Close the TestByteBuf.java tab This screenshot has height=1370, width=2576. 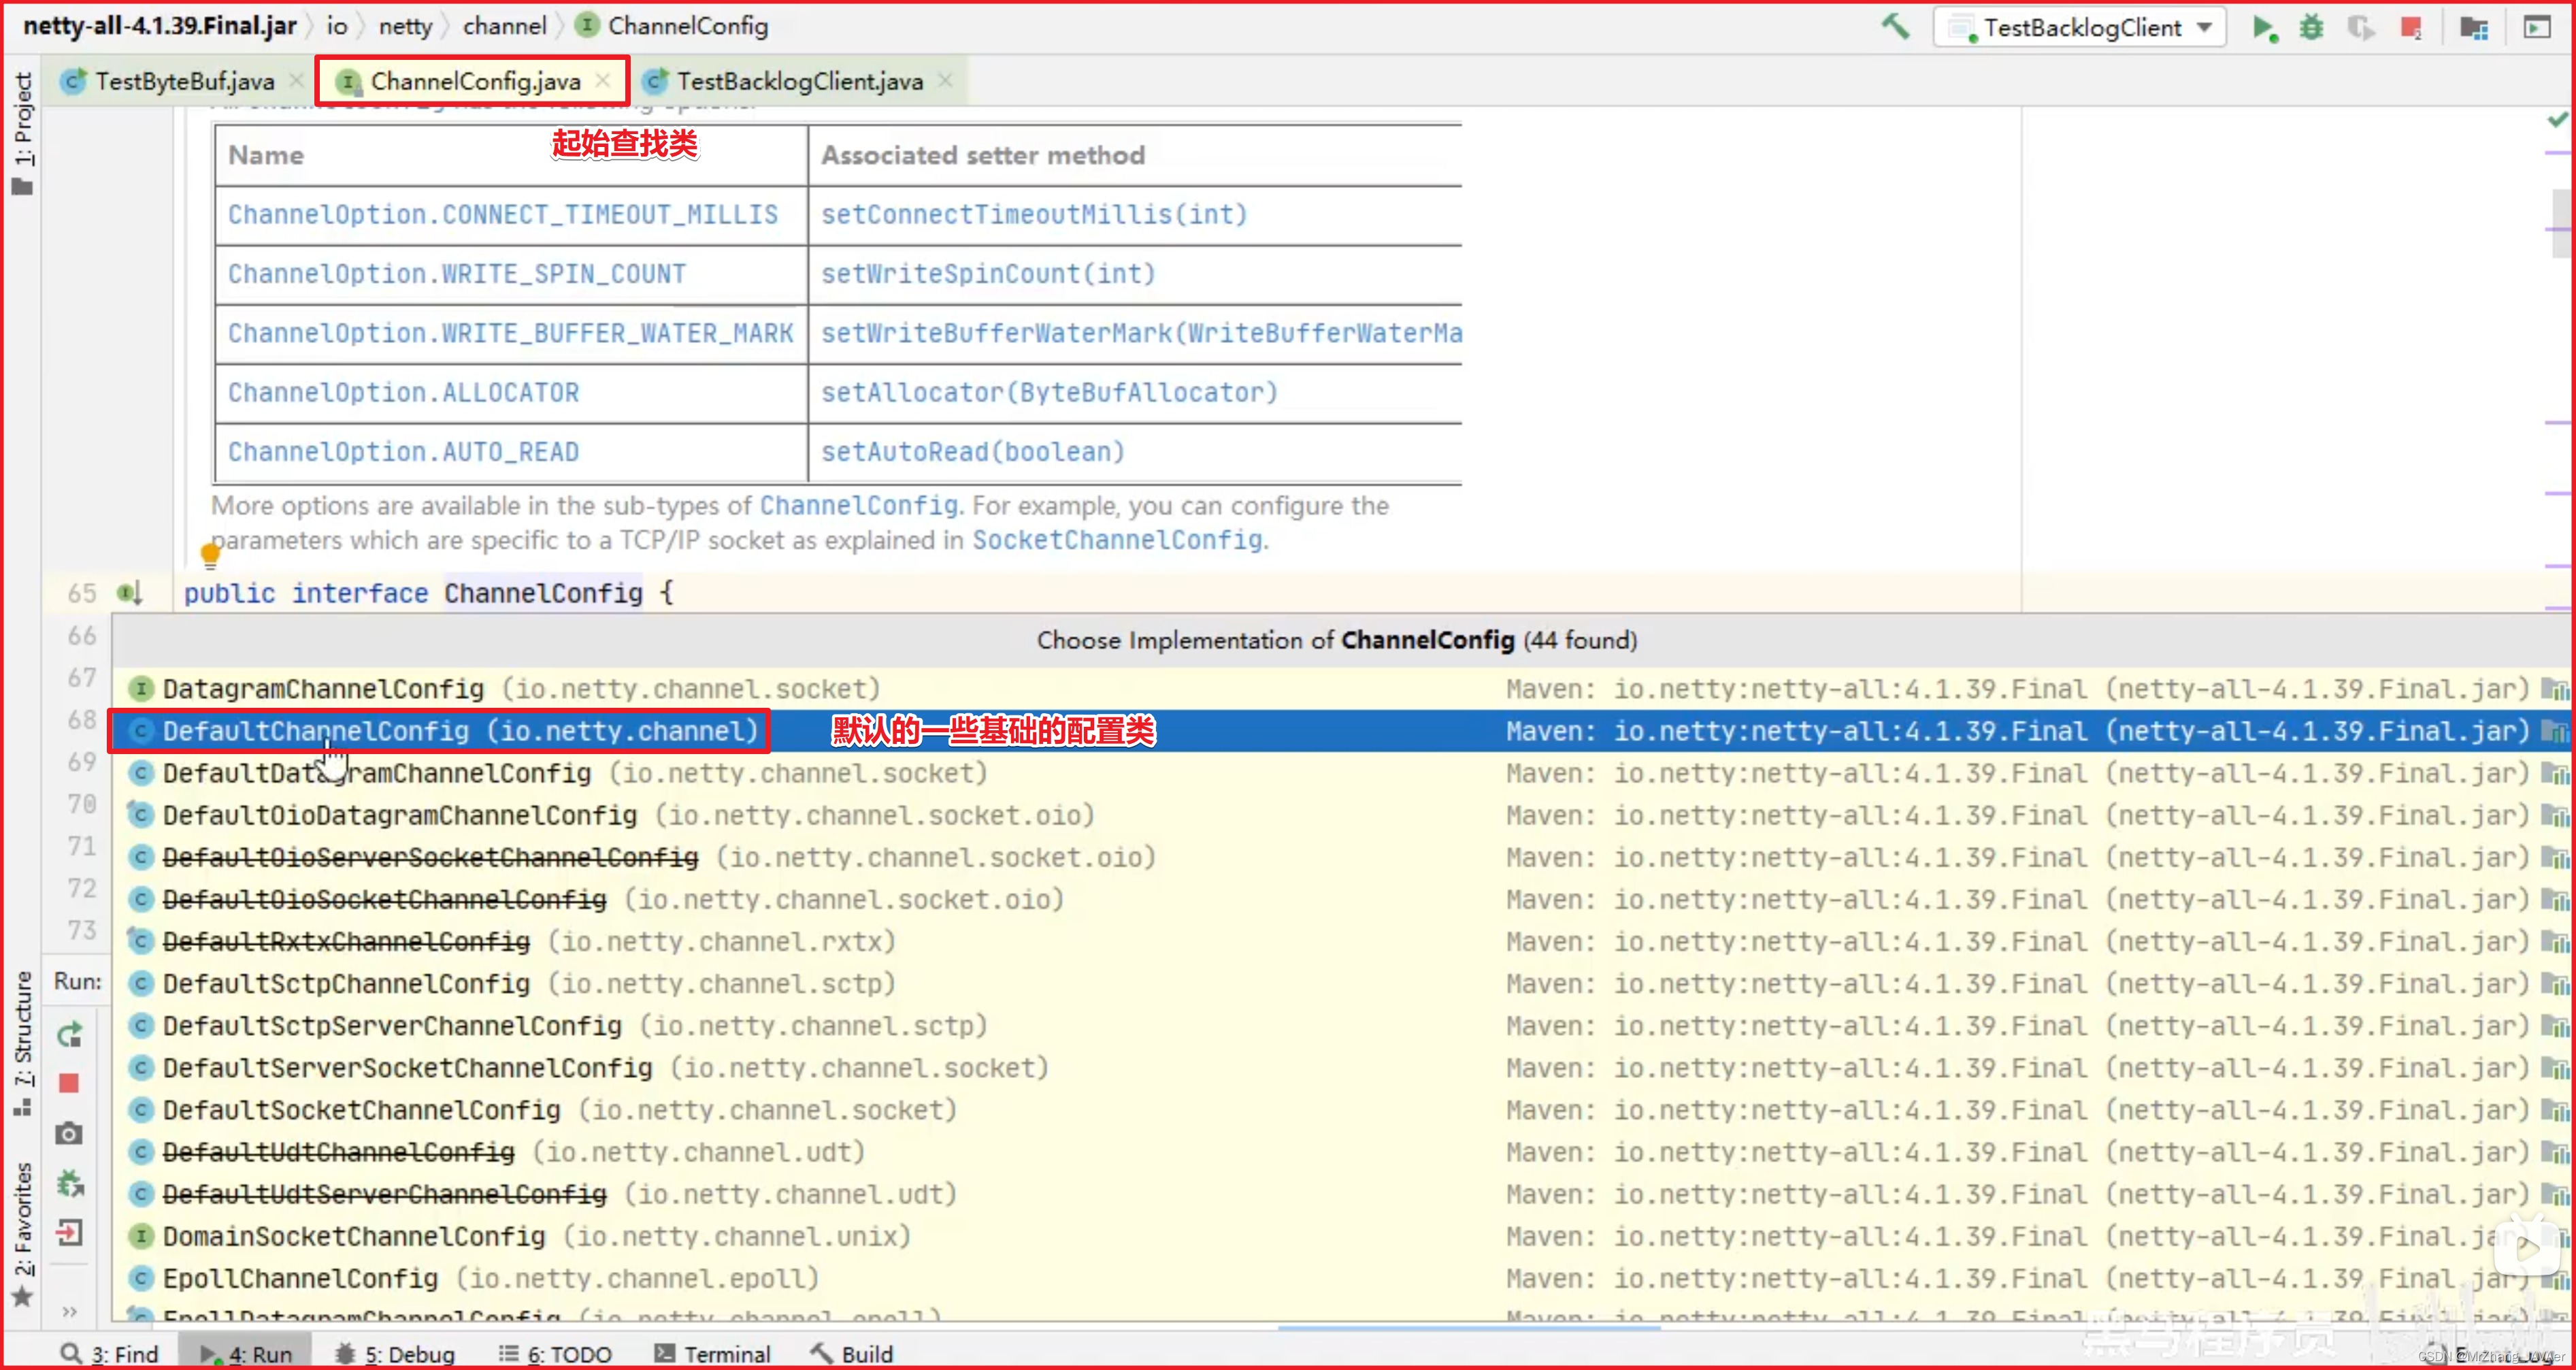tap(296, 80)
